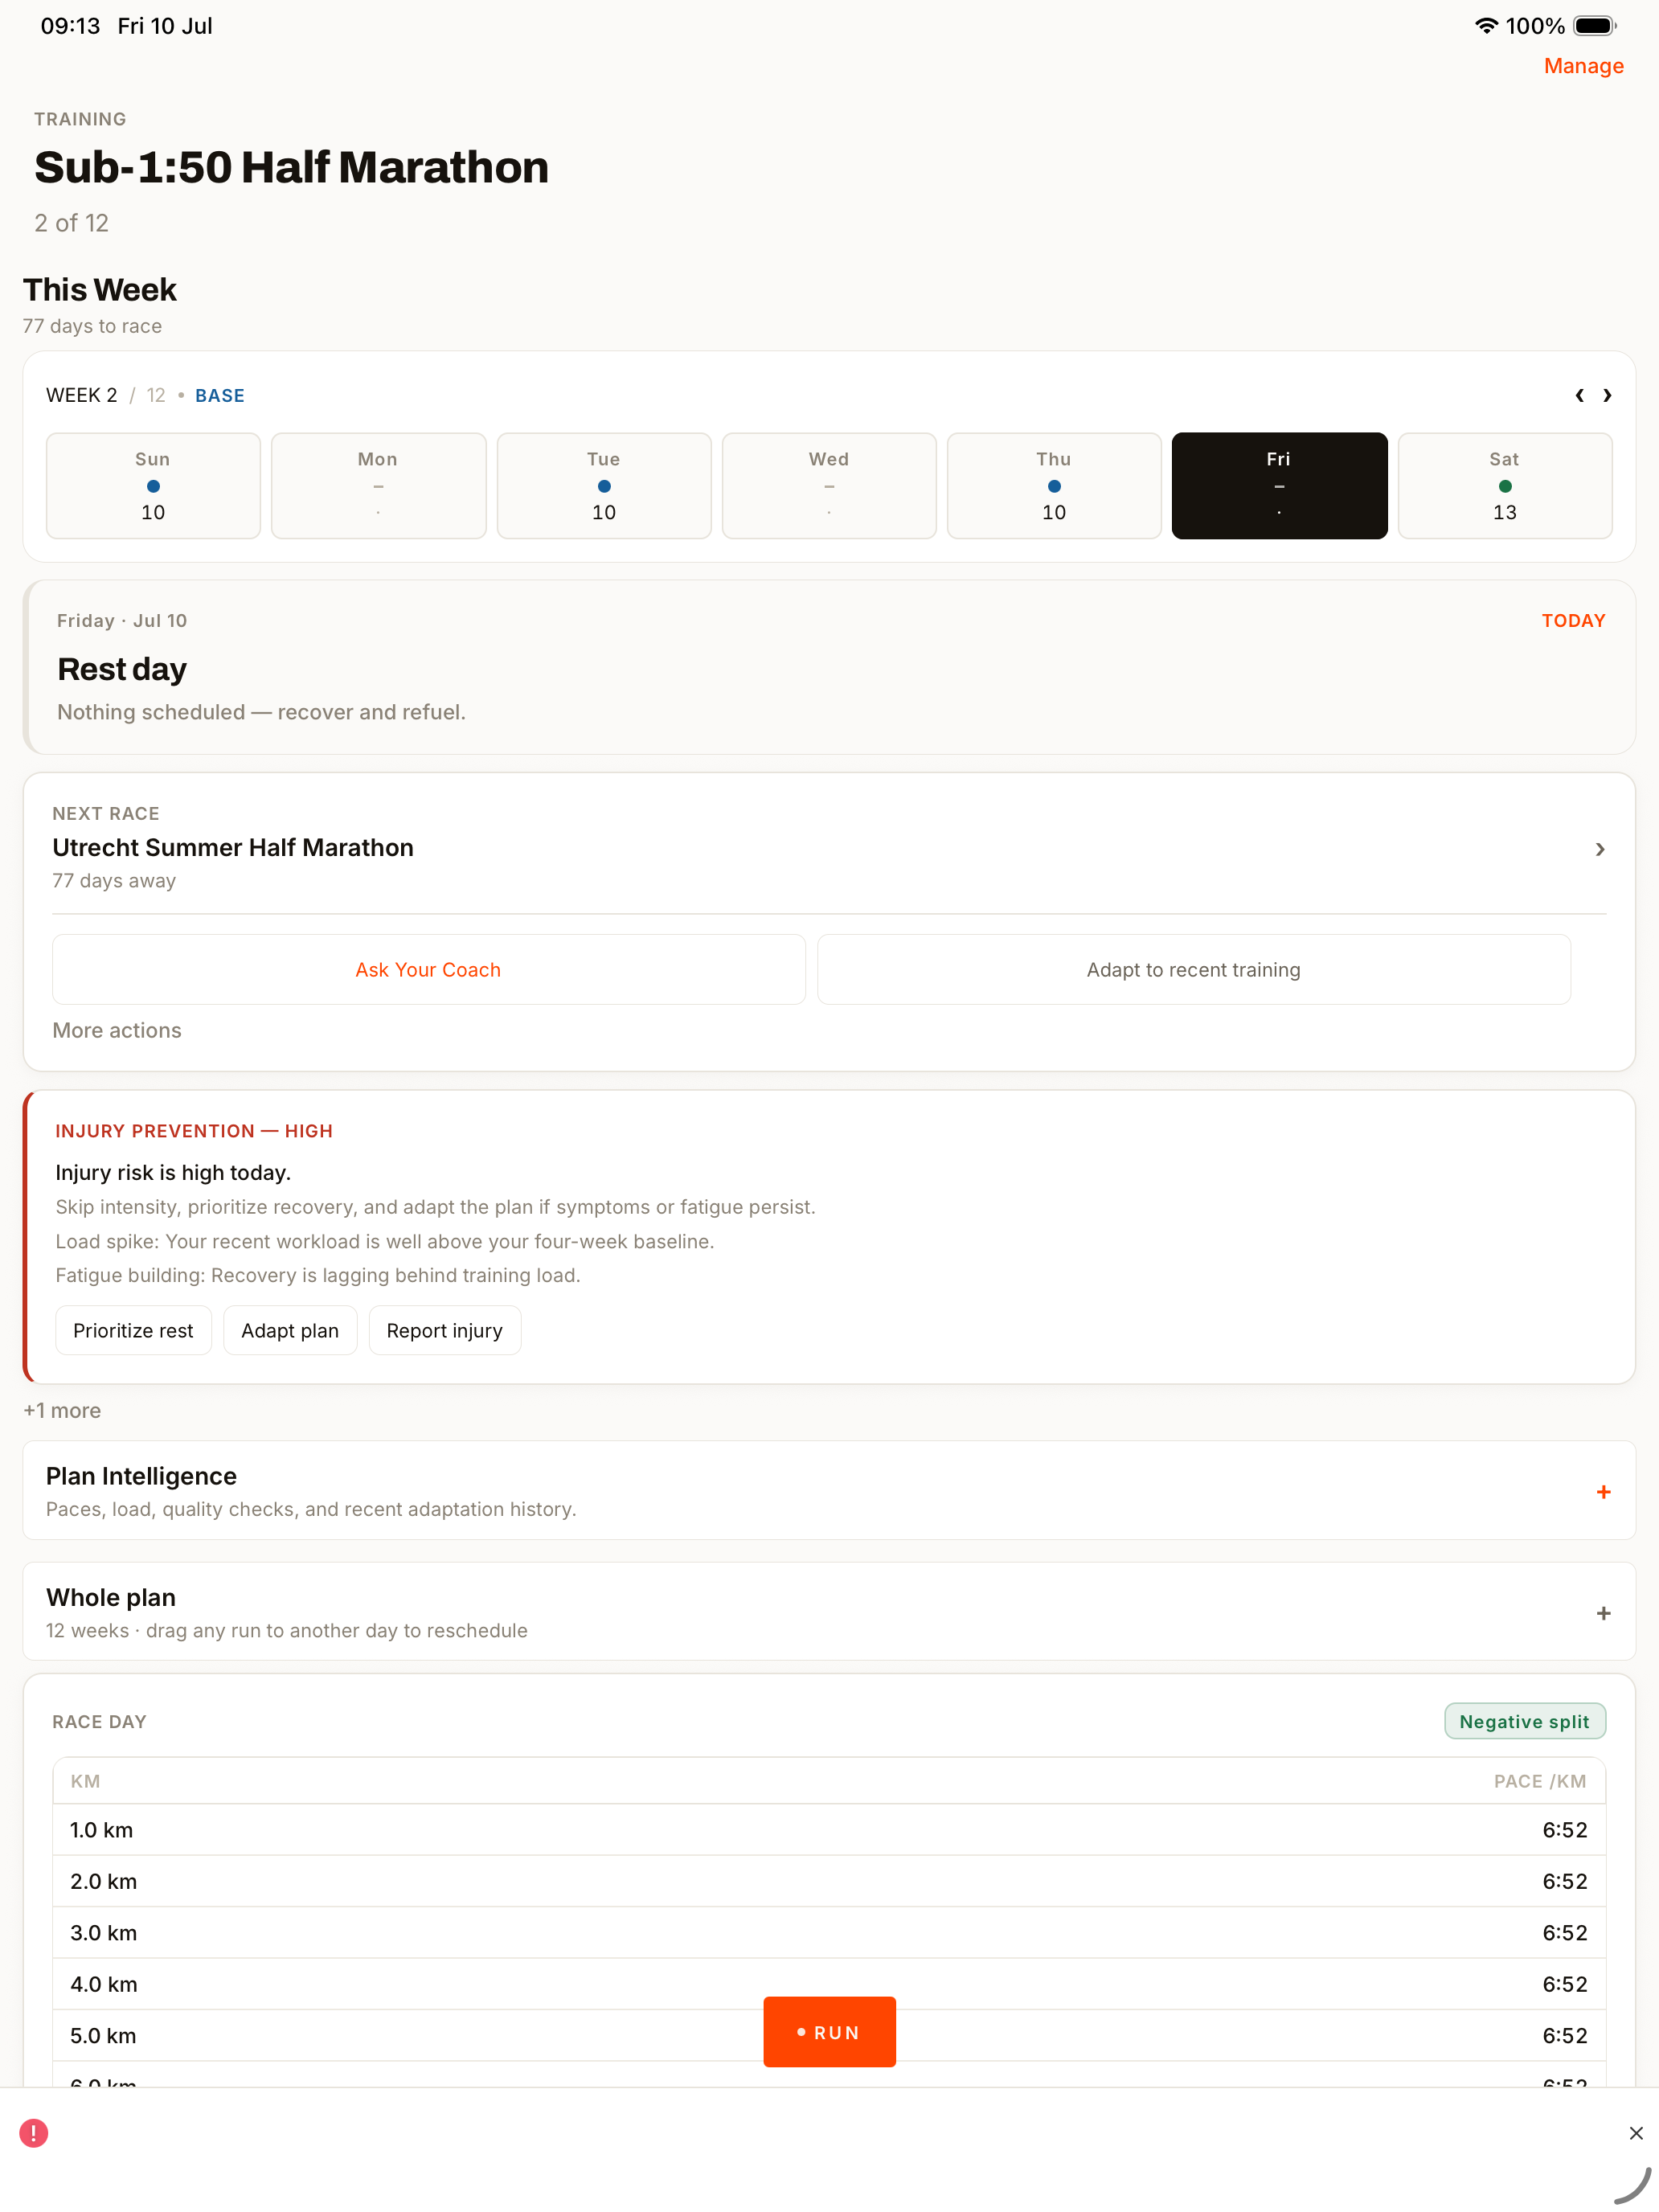
Task: Tap Prioritize rest chip
Action: tap(133, 1330)
